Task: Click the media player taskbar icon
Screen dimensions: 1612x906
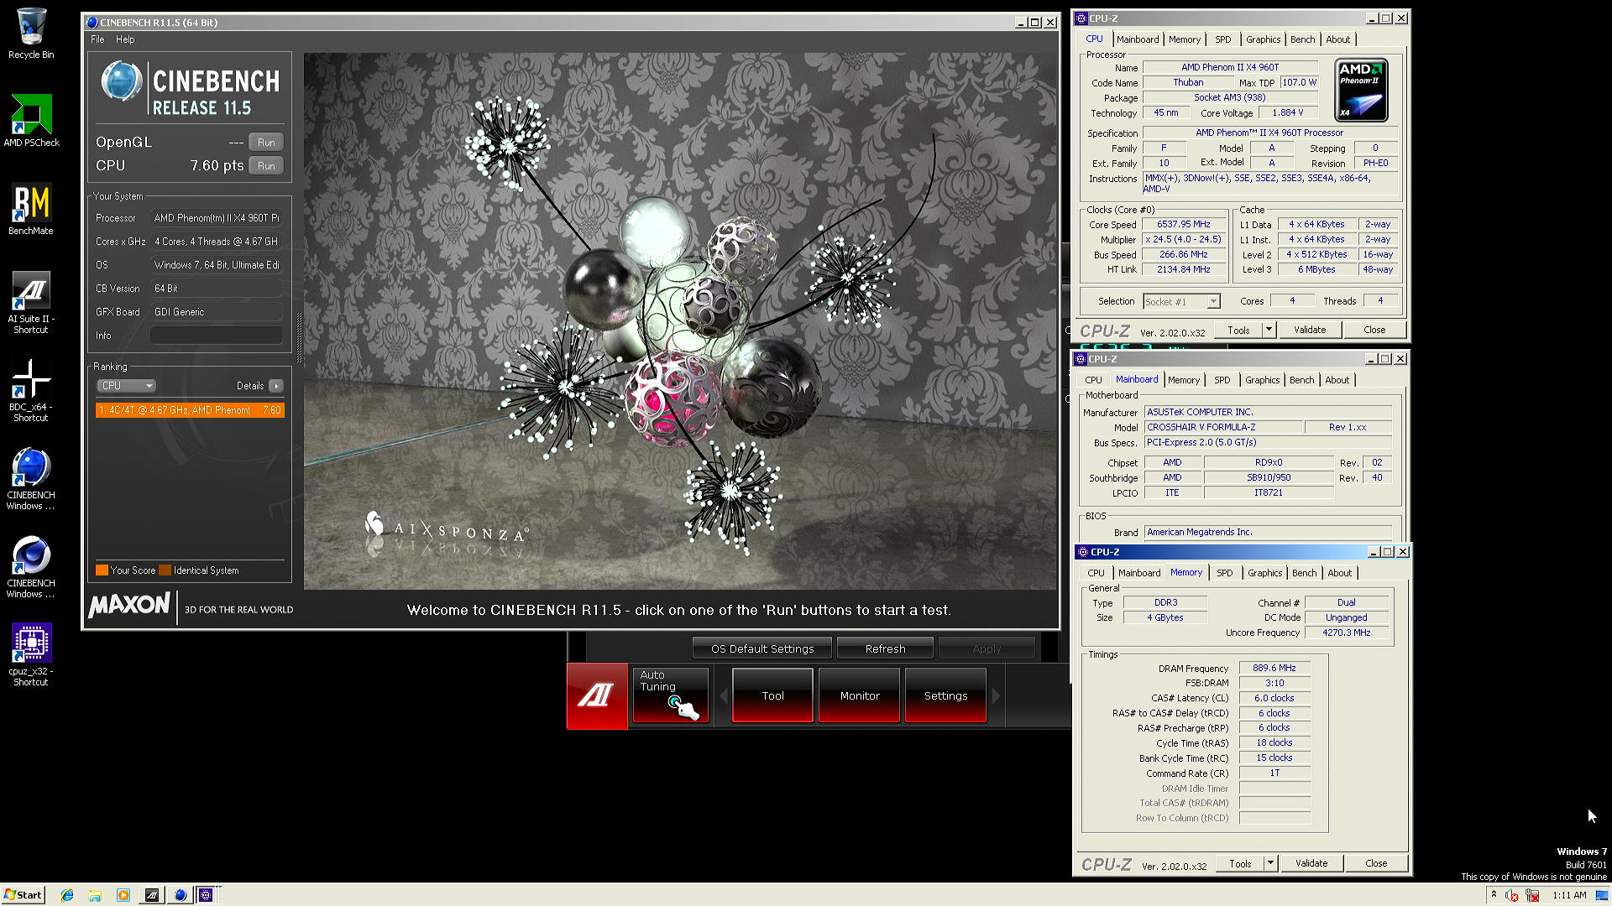Action: pos(123,895)
